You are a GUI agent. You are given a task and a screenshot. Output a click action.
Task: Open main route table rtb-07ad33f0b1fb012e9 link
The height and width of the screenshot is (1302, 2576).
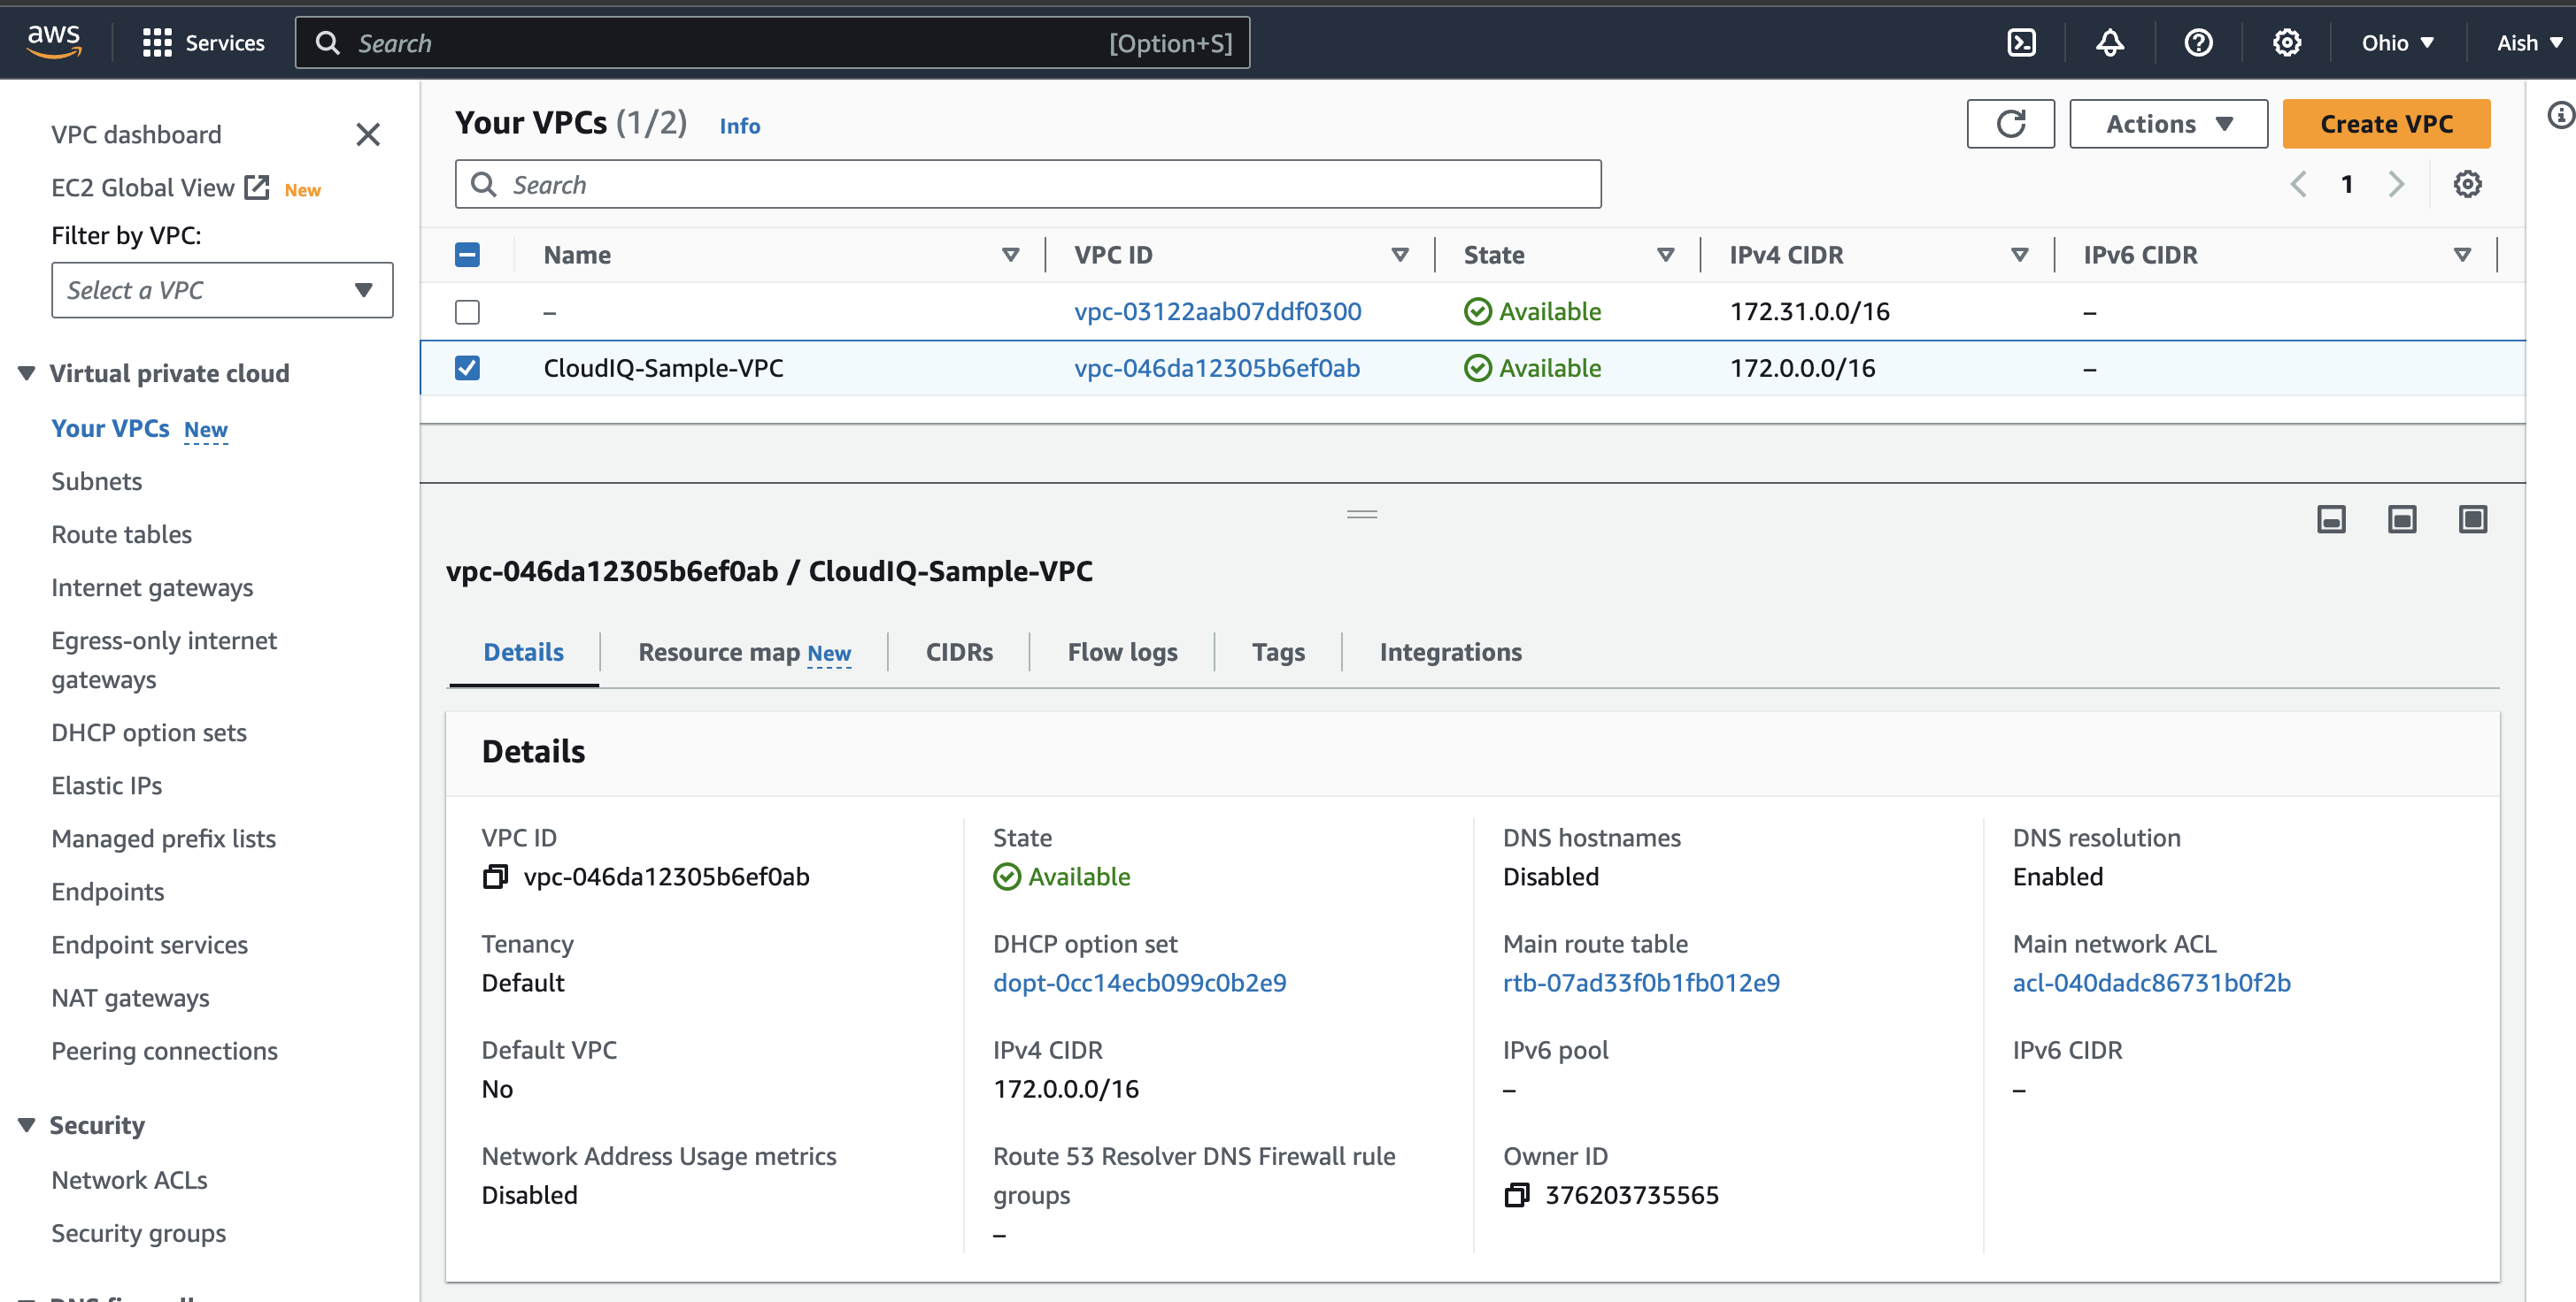(x=1641, y=984)
